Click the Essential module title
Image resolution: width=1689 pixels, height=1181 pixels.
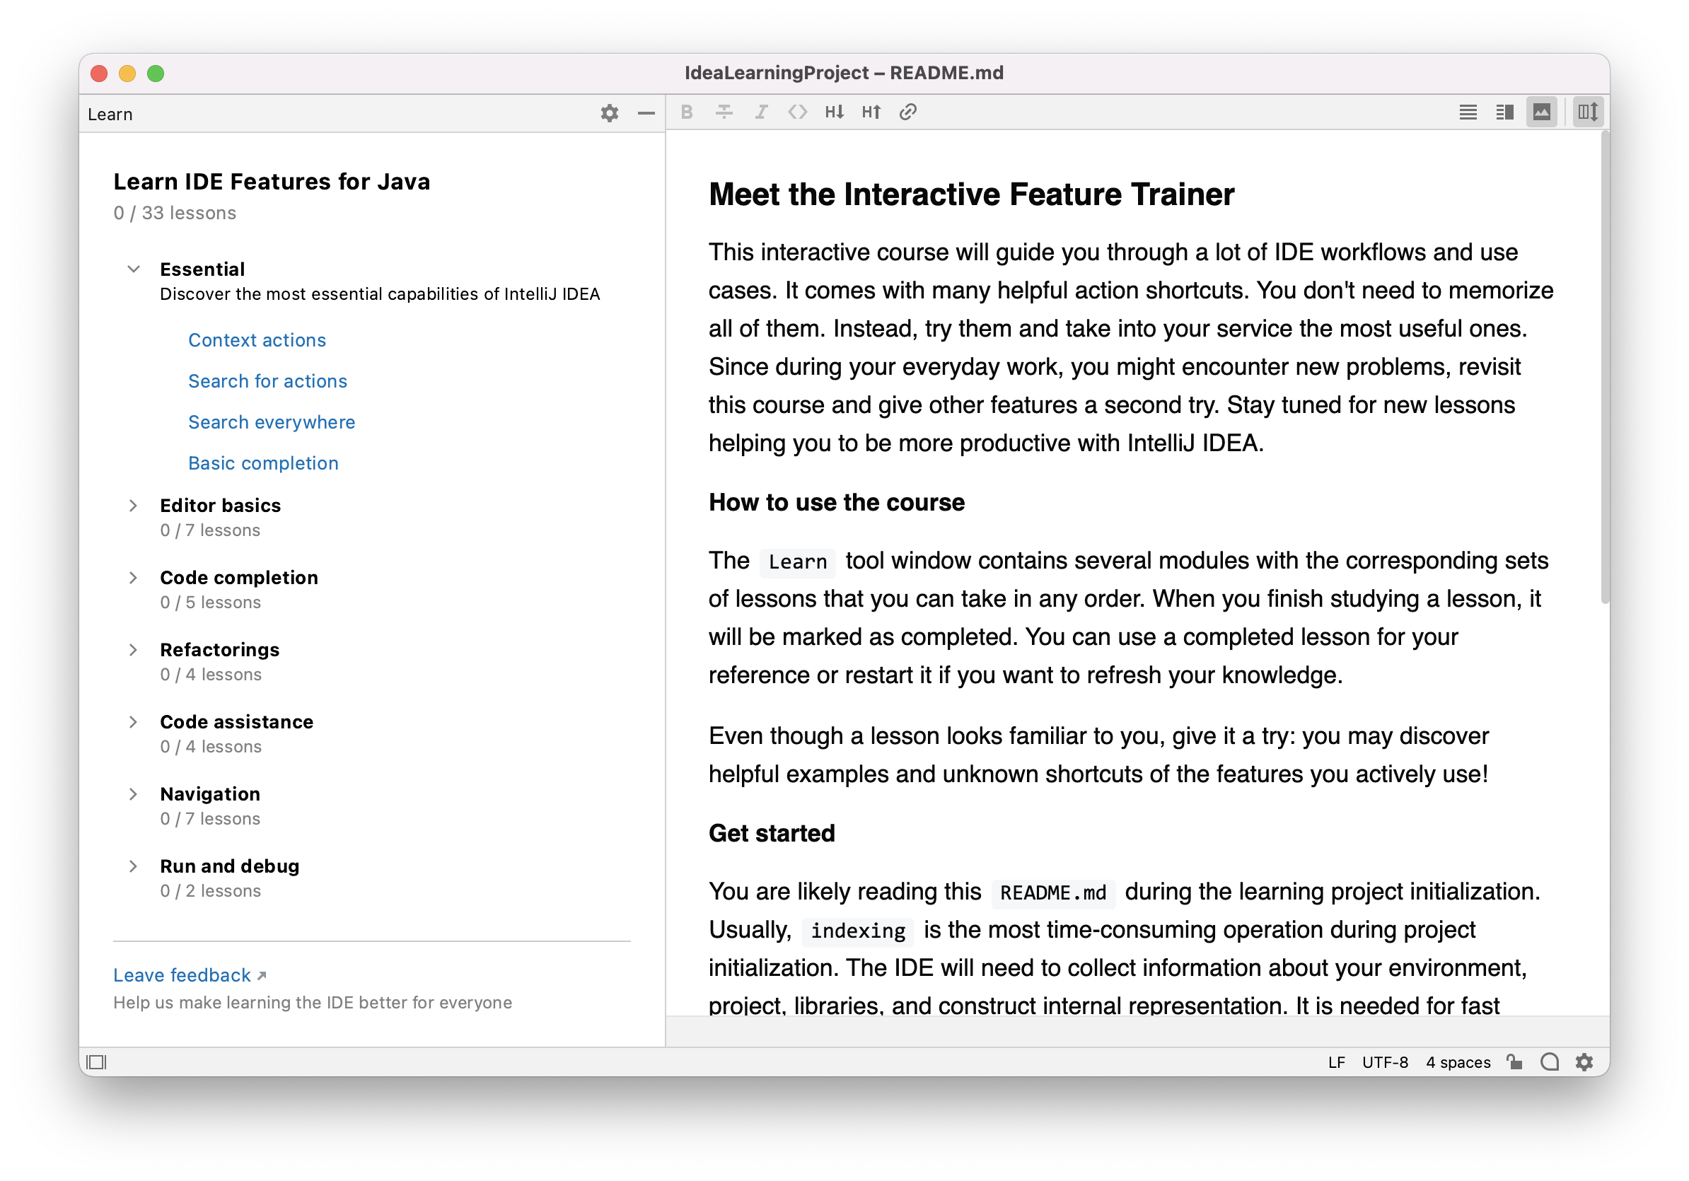202,269
